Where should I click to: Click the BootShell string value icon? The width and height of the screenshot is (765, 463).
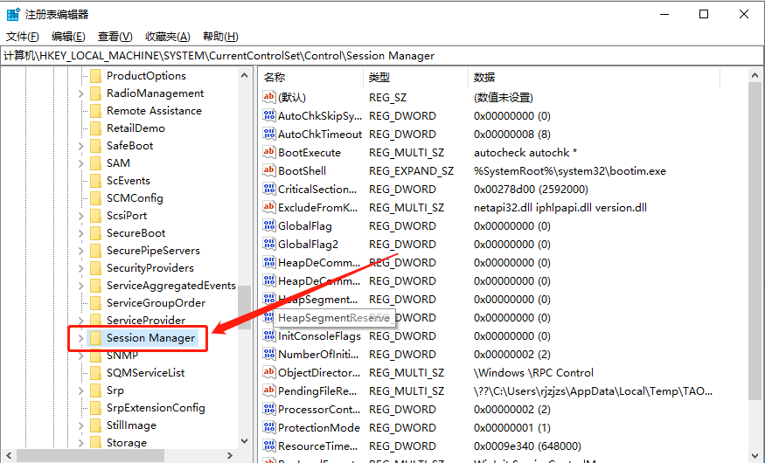[268, 170]
